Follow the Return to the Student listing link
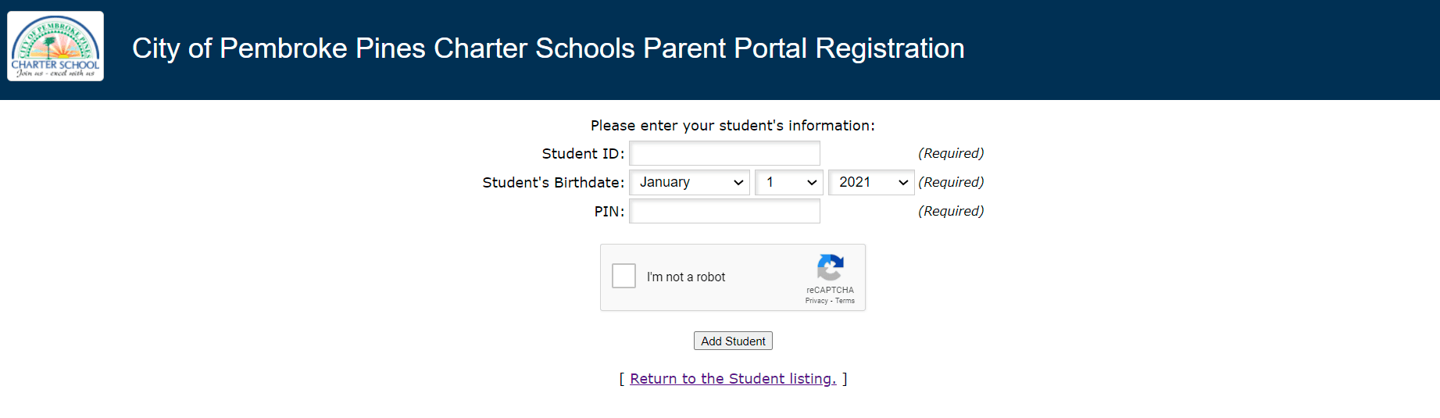1440x418 pixels. (733, 378)
